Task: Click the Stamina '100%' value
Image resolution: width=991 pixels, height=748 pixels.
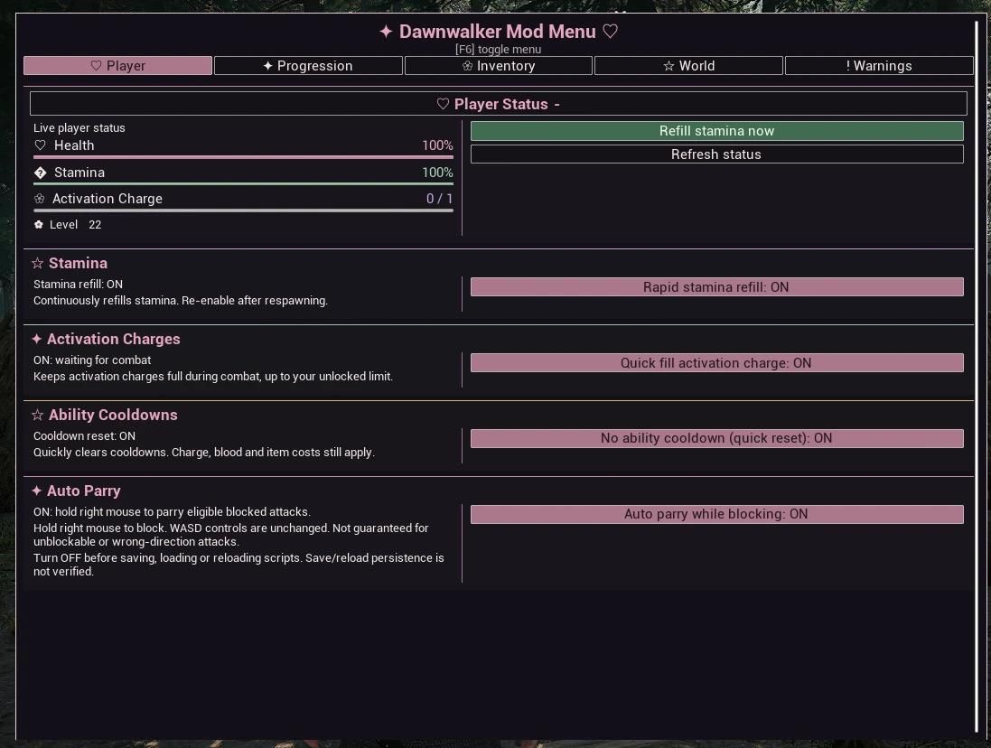Action: pyautogui.click(x=437, y=173)
